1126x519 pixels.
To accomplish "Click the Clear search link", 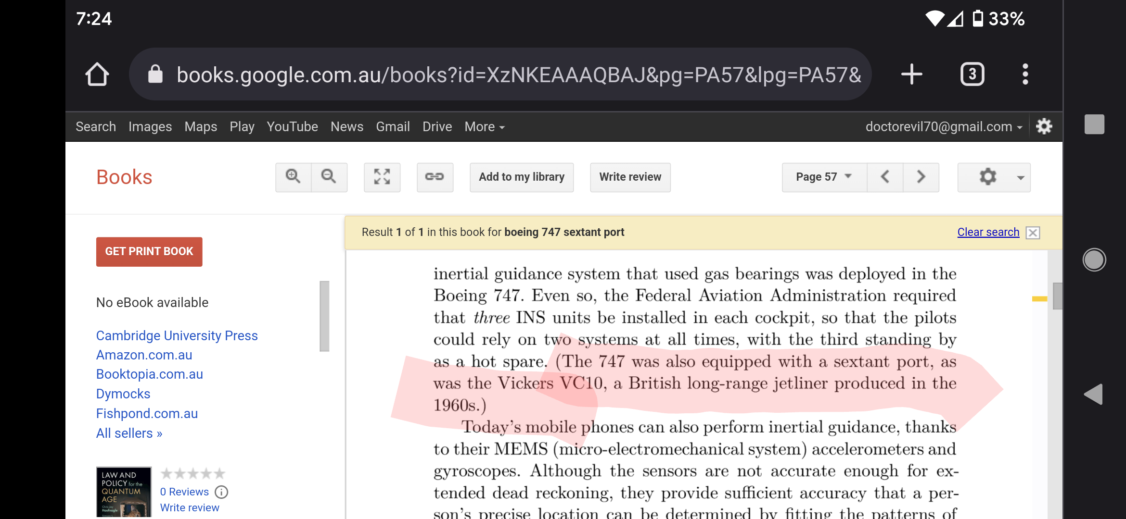I will [x=988, y=232].
